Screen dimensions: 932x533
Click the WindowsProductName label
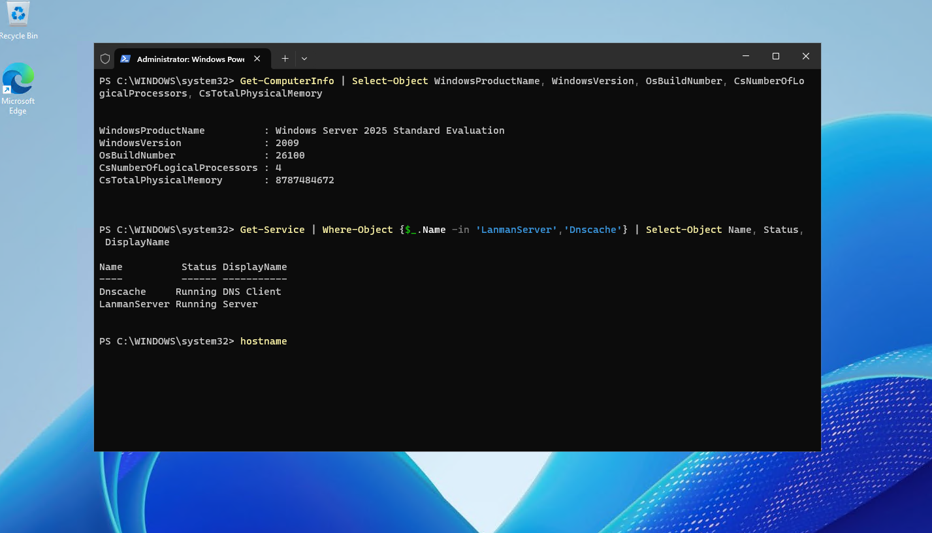coord(152,130)
